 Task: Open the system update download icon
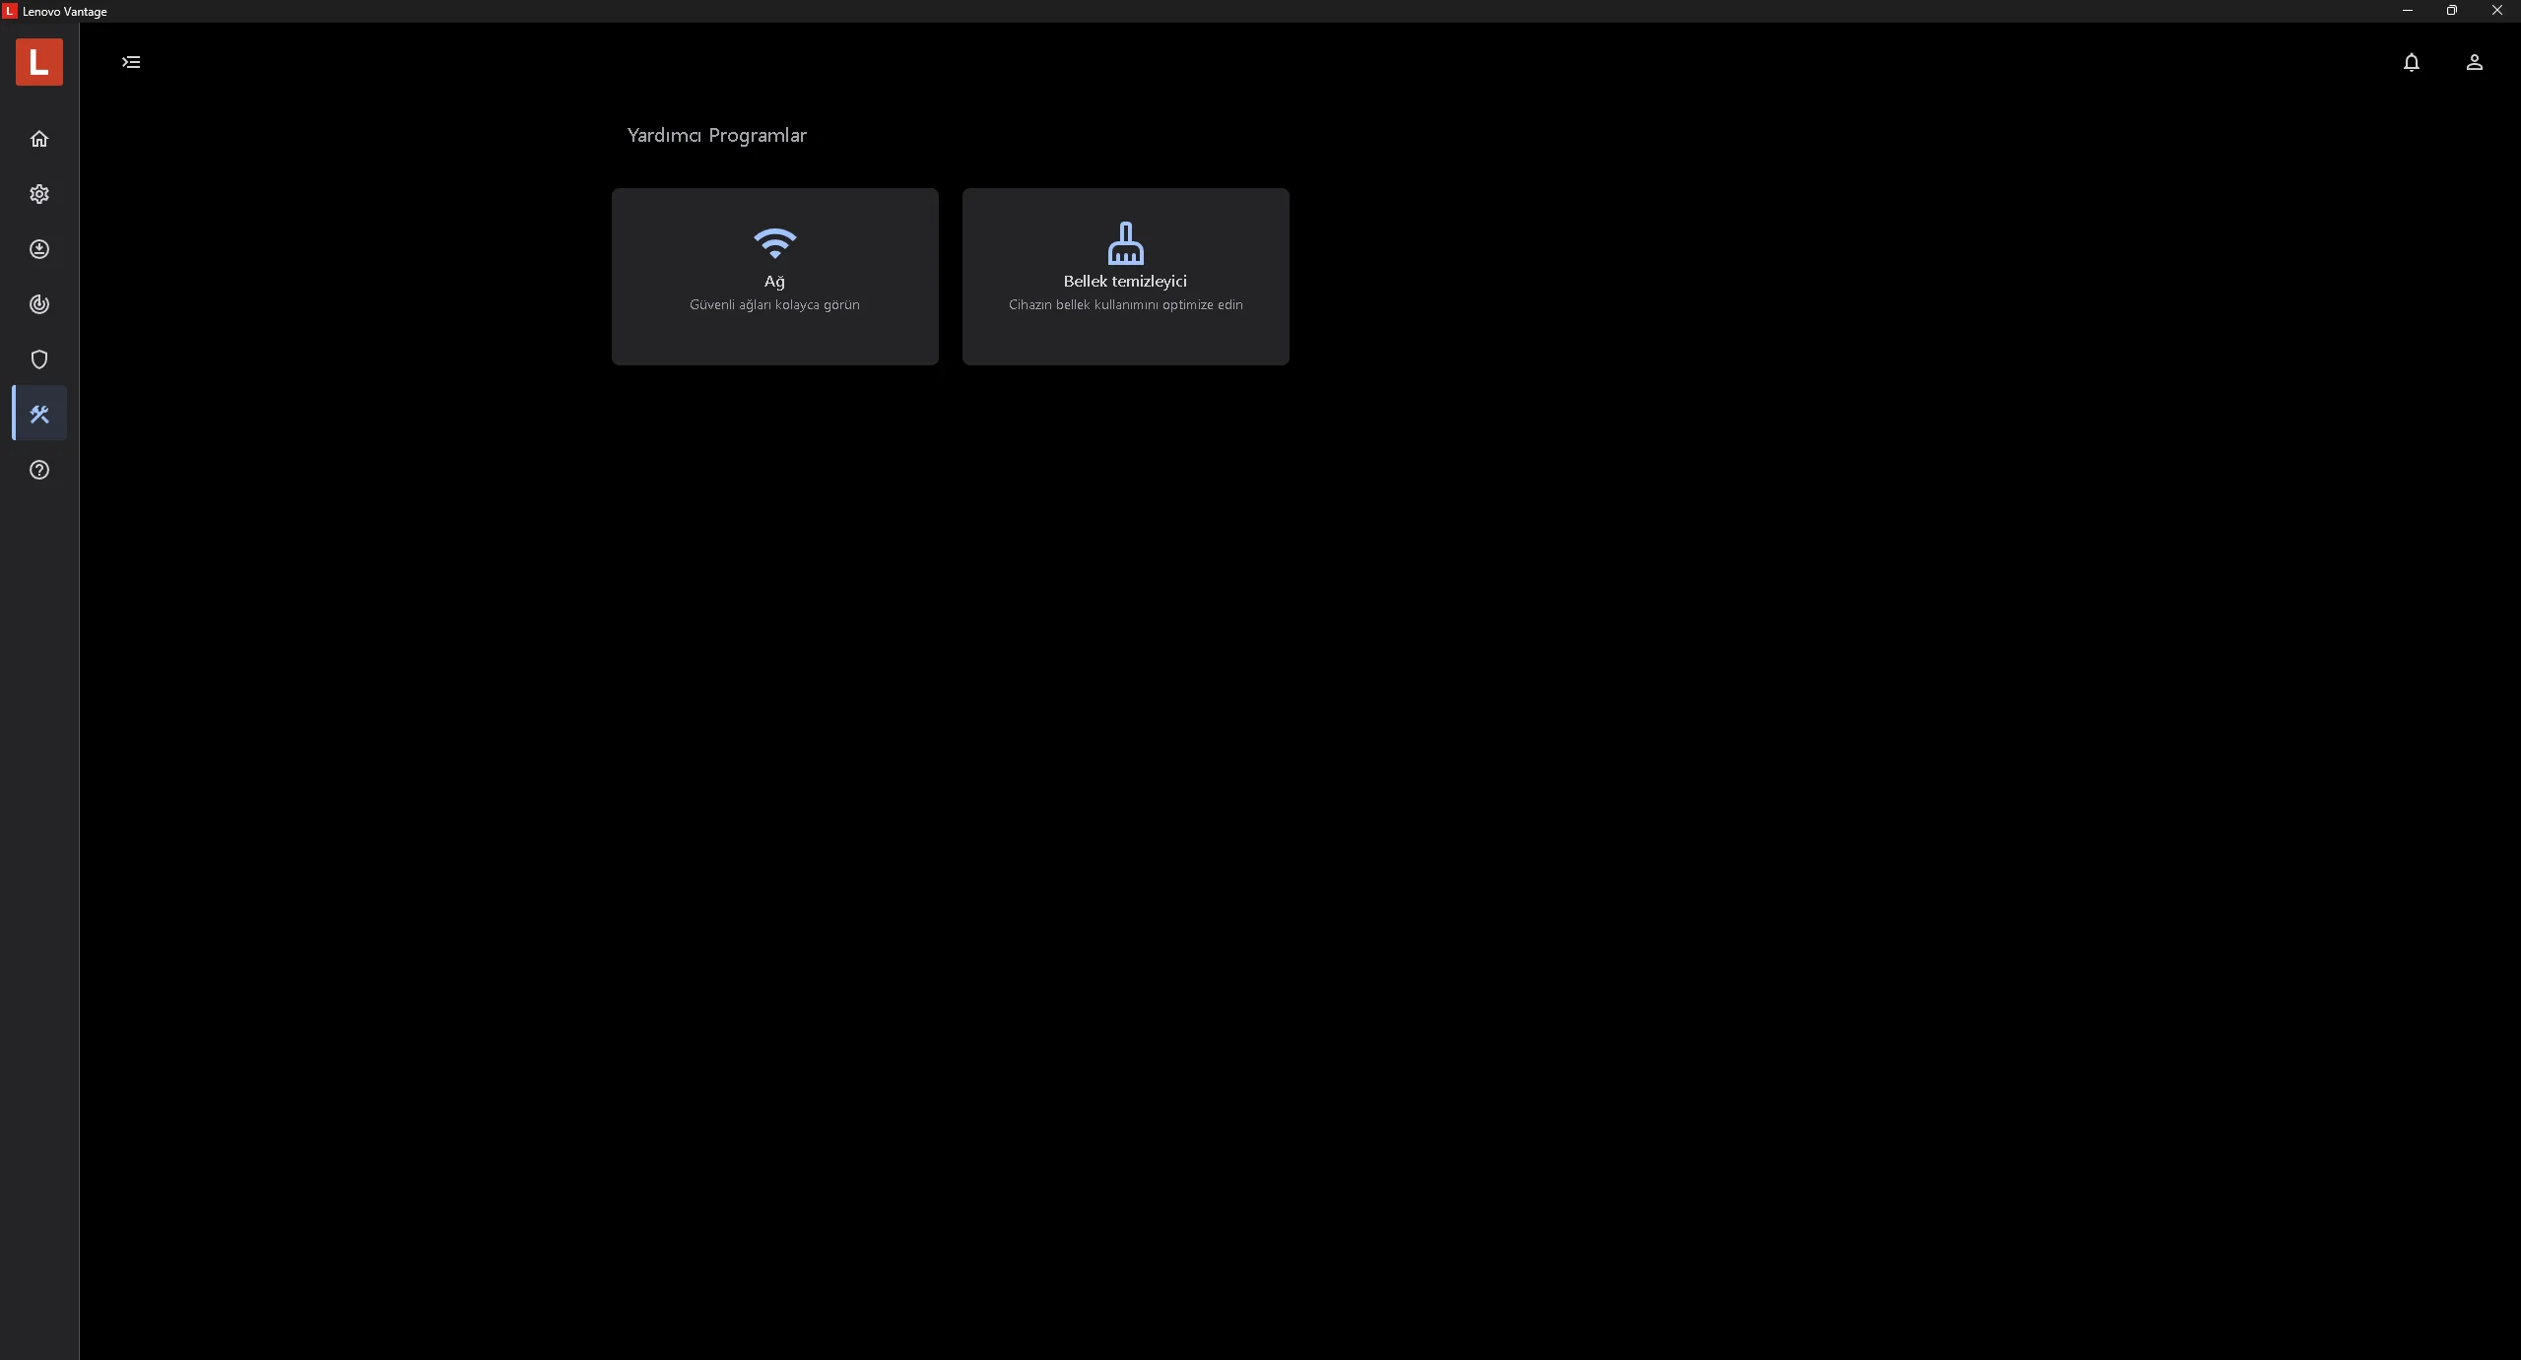[39, 249]
